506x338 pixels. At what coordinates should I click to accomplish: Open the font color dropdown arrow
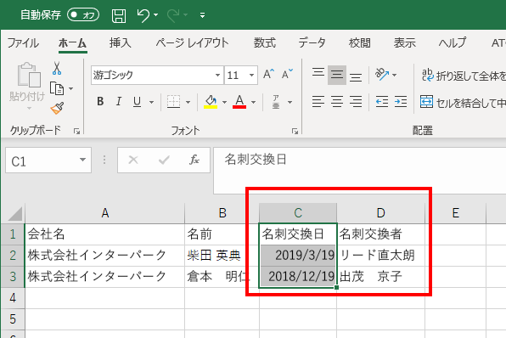point(253,103)
